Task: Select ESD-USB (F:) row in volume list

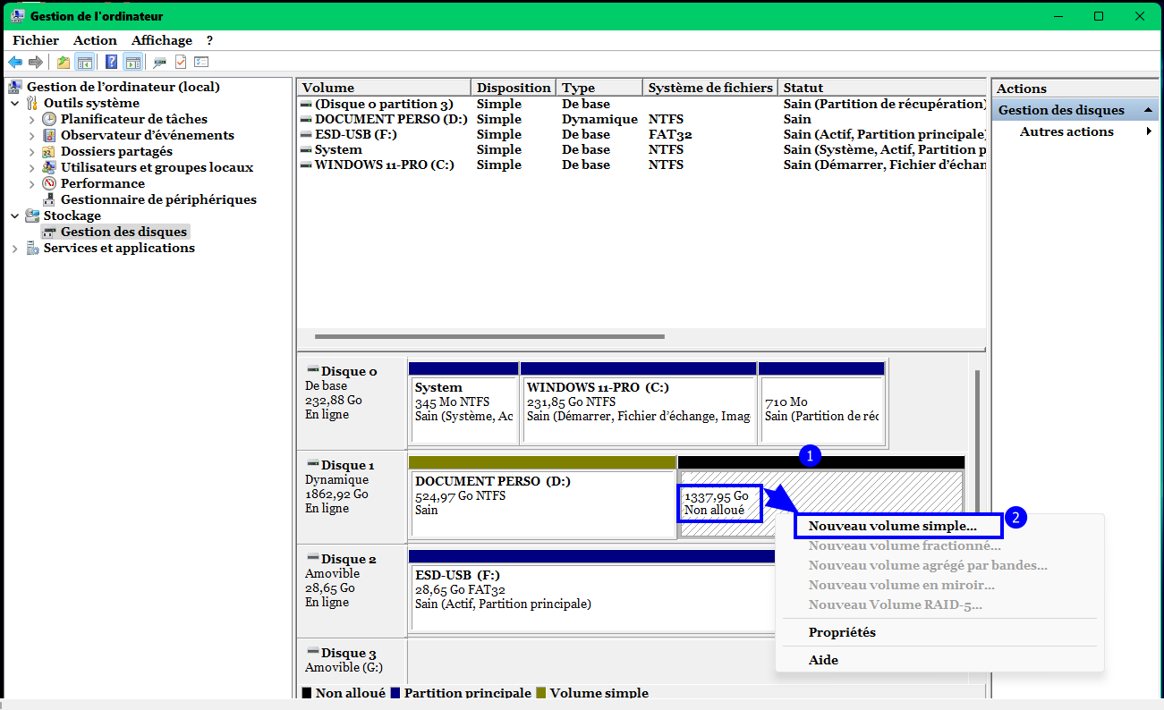Action: point(641,134)
